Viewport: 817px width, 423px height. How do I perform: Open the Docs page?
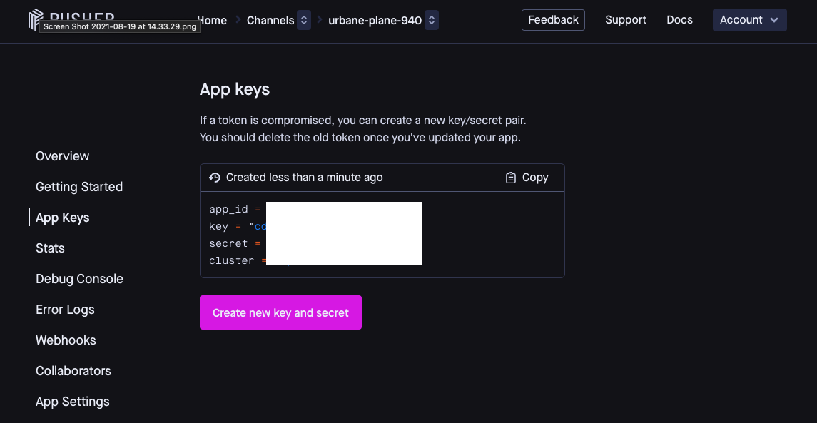click(x=679, y=20)
